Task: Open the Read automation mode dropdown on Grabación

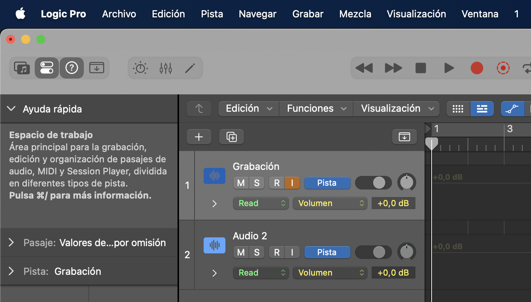Action: (x=261, y=203)
